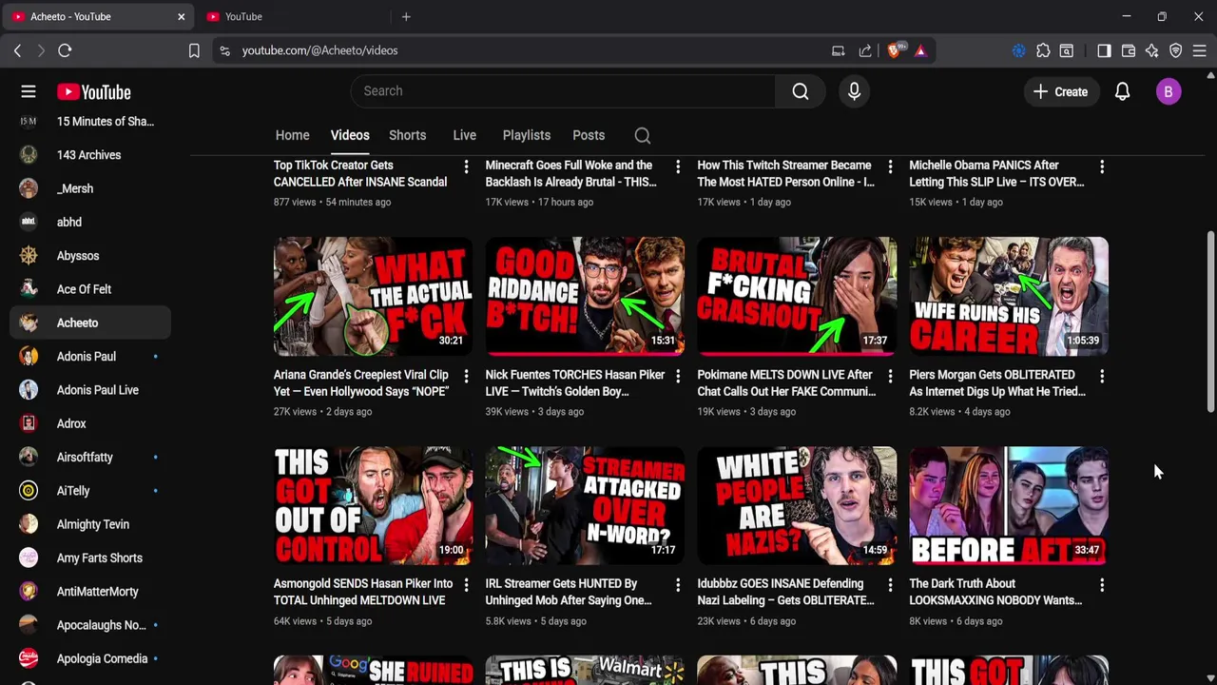Screen dimensions: 1217x685
Task: Open Pokimane MELTS DOWN LIVE thumbnail
Action: 797,296
